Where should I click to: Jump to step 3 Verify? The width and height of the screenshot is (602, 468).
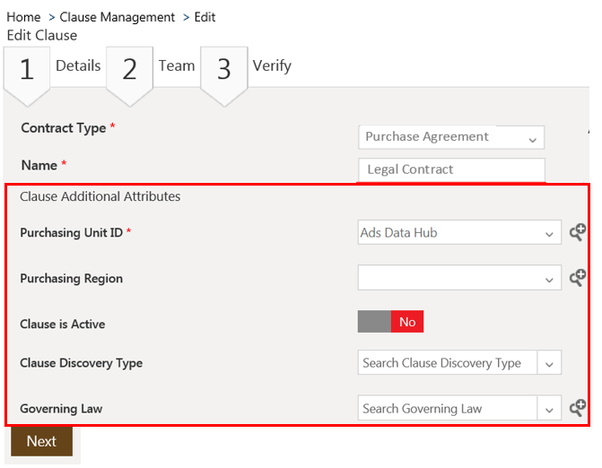click(224, 69)
